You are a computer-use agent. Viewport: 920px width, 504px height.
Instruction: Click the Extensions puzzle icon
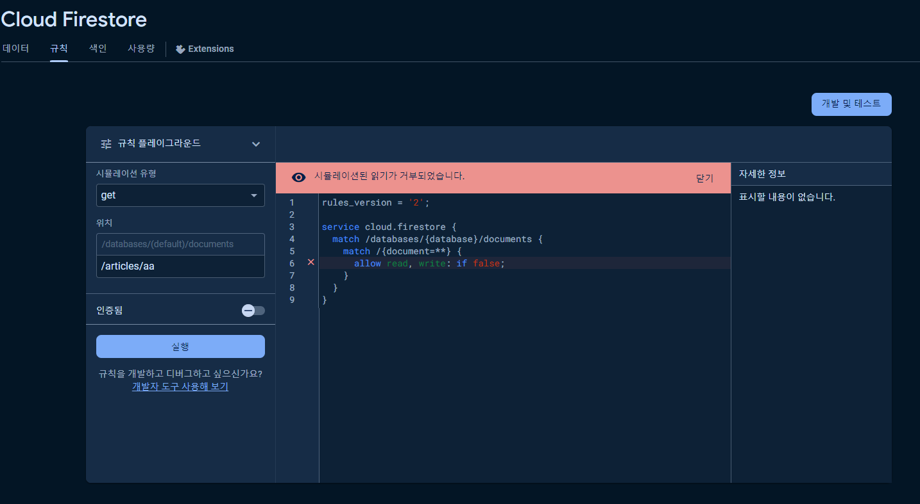[x=180, y=49]
